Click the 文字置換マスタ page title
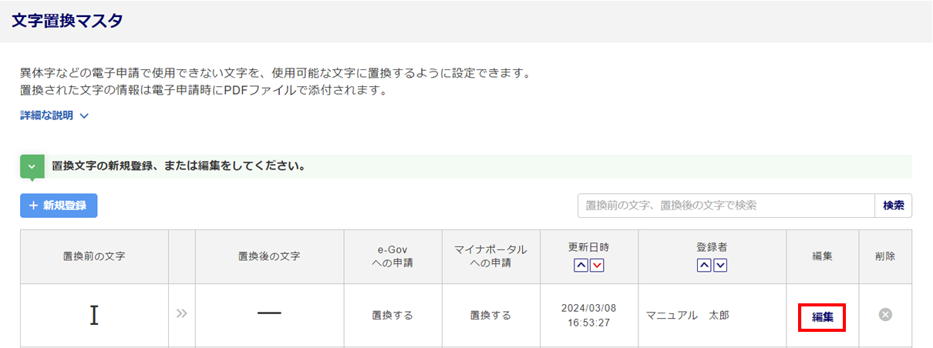The height and width of the screenshot is (348, 933). click(67, 21)
